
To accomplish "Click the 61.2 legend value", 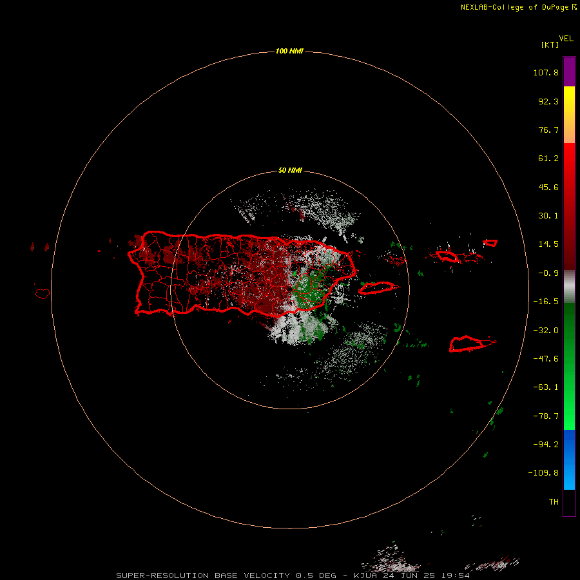I will pyautogui.click(x=548, y=159).
